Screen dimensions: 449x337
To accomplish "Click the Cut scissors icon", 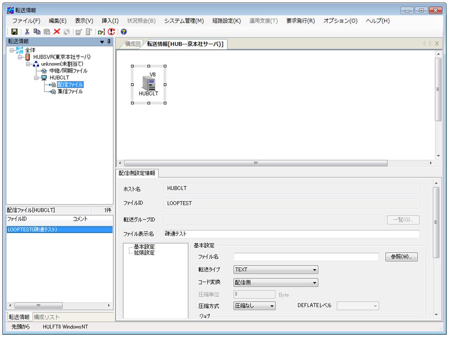I will click(27, 32).
